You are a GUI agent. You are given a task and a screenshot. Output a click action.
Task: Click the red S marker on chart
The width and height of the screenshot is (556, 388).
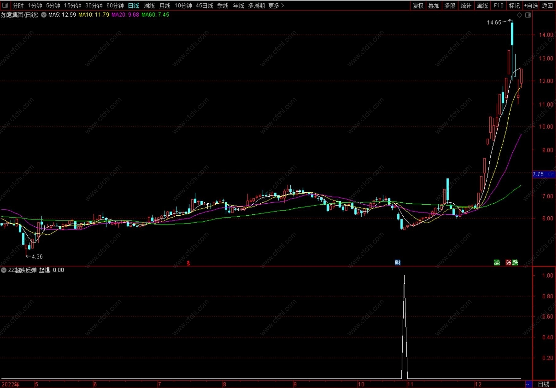(188, 263)
